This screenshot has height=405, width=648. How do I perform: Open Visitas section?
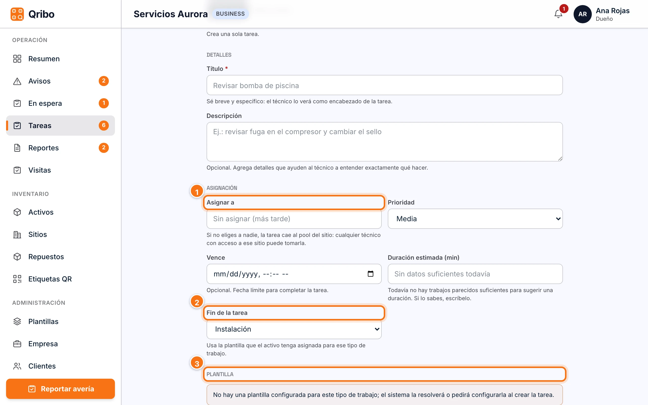tap(60, 170)
